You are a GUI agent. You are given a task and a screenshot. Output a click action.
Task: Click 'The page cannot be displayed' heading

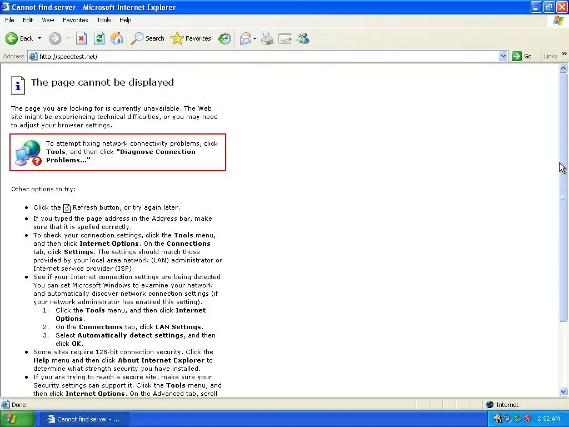102,82
